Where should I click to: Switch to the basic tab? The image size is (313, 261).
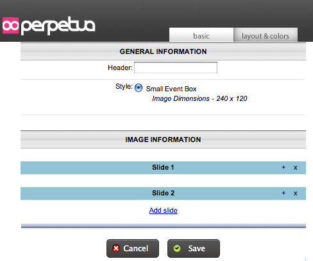pos(201,35)
